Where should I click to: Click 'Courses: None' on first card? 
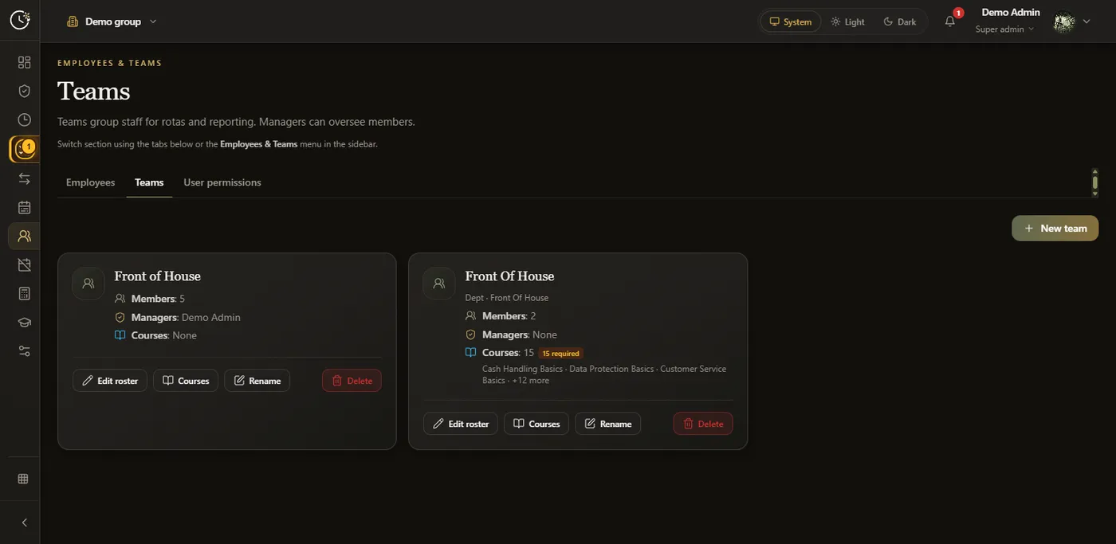(164, 335)
